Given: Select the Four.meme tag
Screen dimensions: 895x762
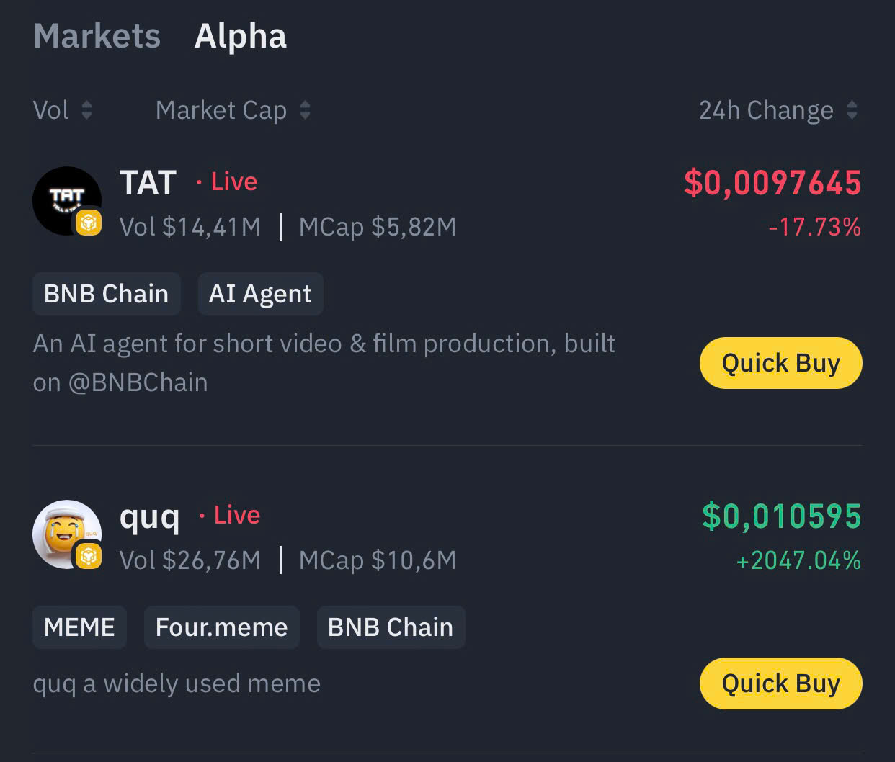Looking at the screenshot, I should [221, 627].
